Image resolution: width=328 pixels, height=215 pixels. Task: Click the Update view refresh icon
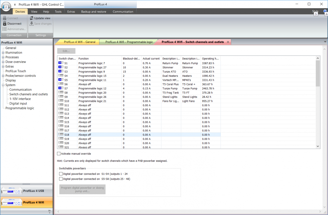(x=31, y=18)
